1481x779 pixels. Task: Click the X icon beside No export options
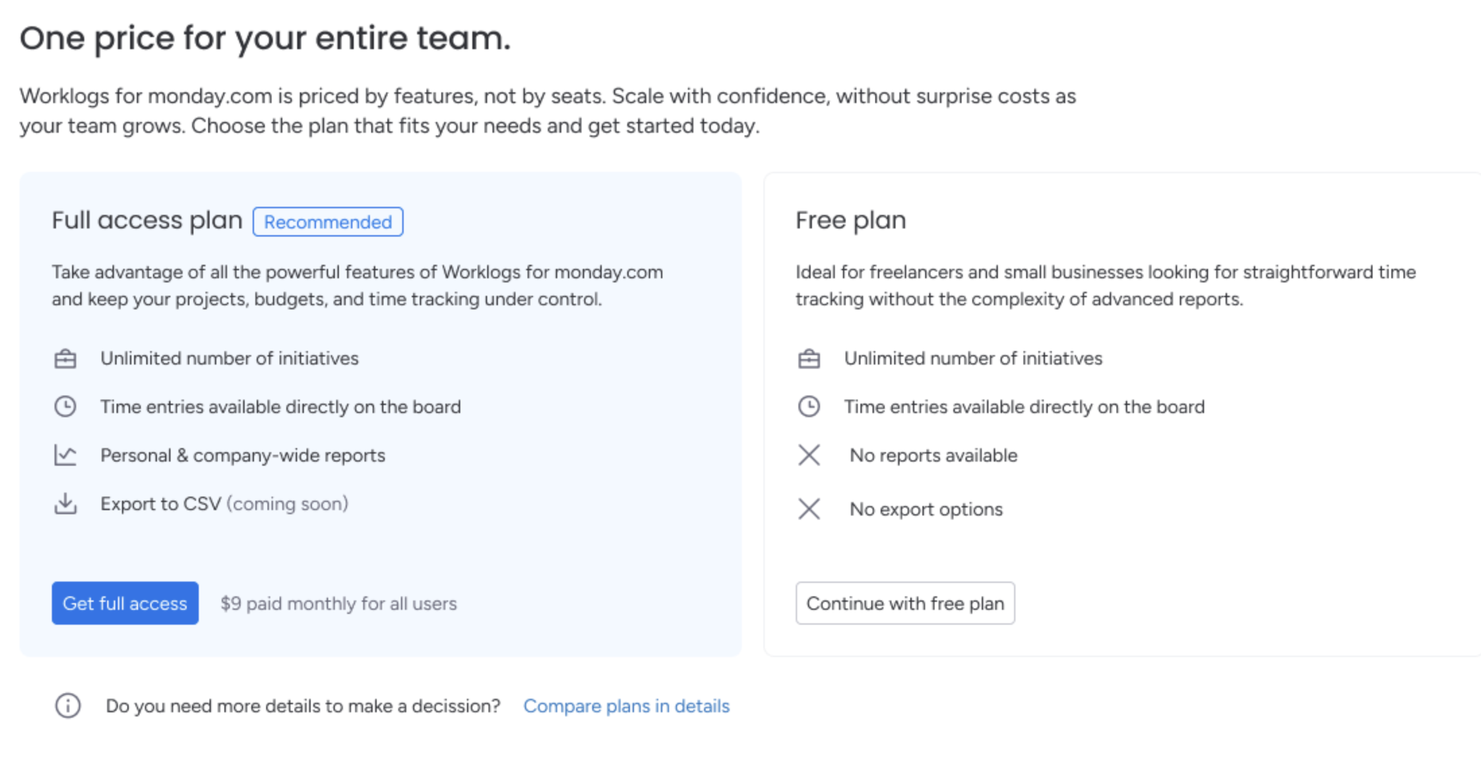809,509
